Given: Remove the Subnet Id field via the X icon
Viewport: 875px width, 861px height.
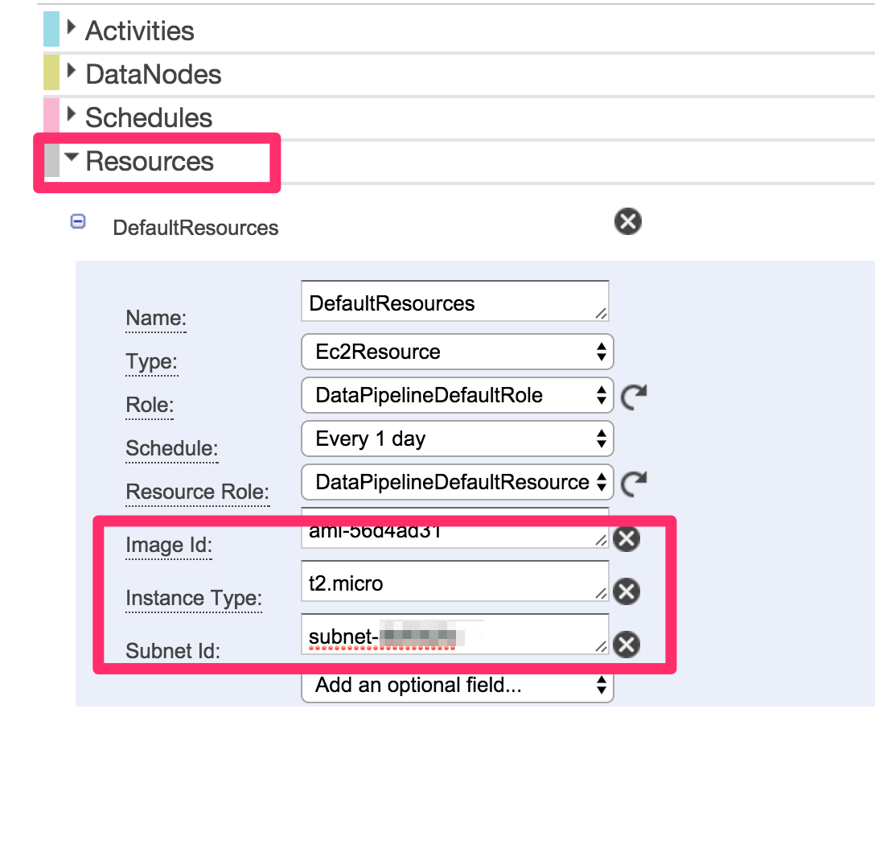Looking at the screenshot, I should point(626,645).
